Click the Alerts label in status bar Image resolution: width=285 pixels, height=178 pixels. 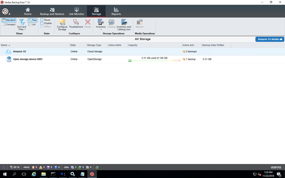coord(27,167)
